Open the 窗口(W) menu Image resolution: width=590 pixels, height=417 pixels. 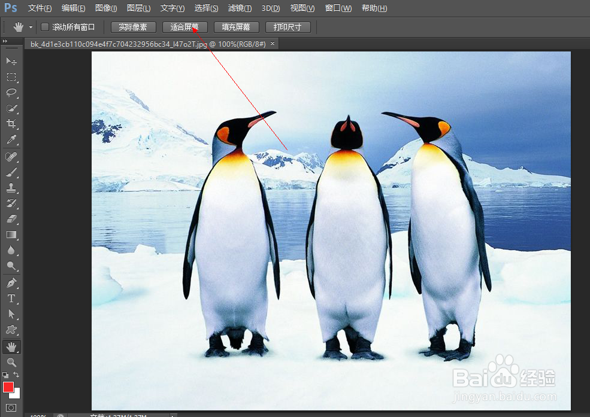[x=338, y=8]
